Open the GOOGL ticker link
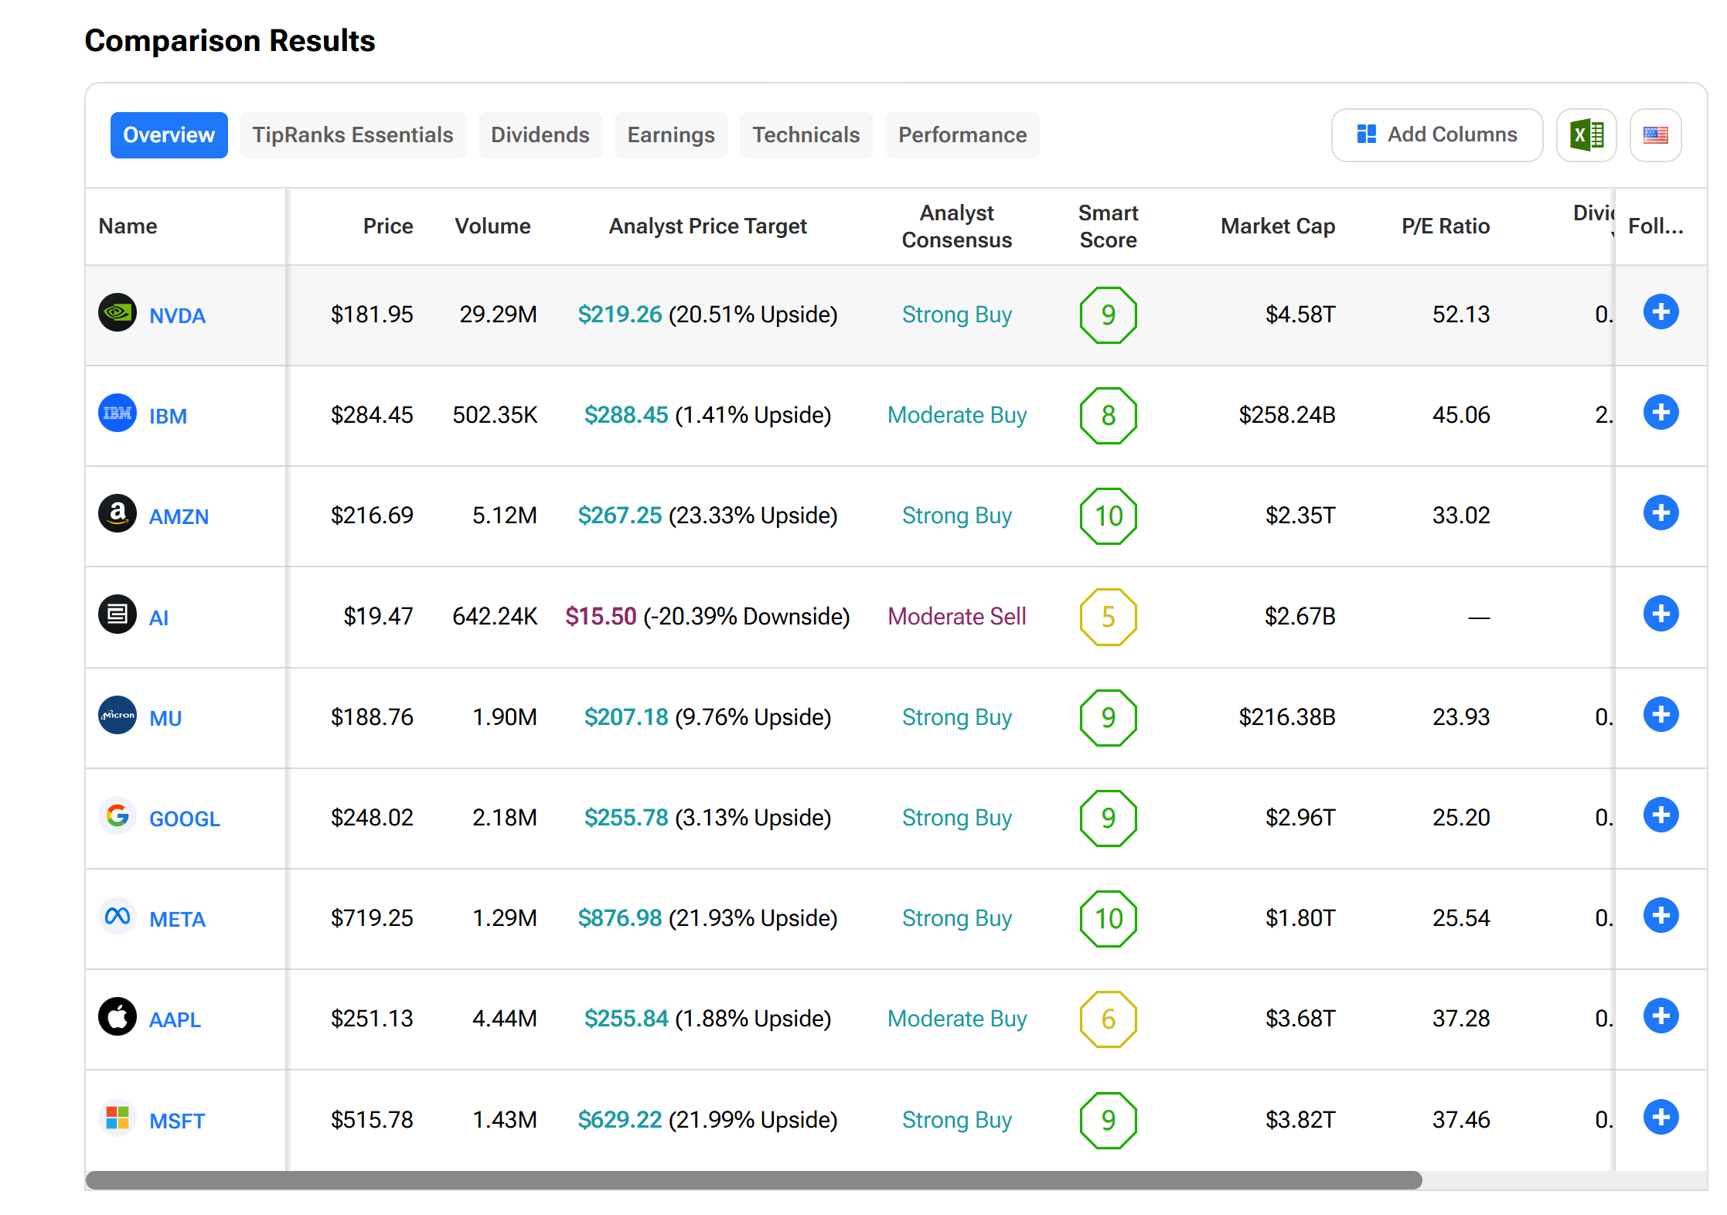The width and height of the screenshot is (1727, 1215). pyautogui.click(x=184, y=819)
